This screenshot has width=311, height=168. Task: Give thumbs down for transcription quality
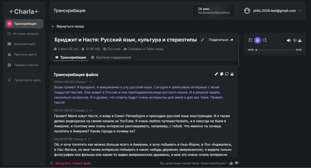[x=237, y=163]
